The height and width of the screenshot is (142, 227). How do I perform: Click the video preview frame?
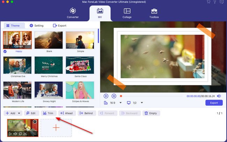click(x=163, y=57)
